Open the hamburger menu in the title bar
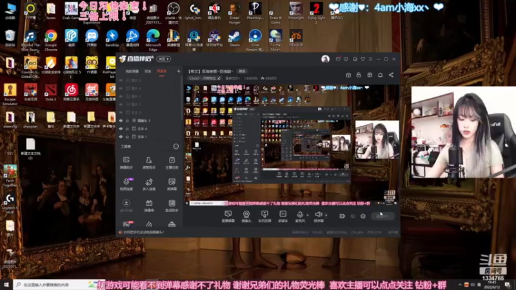 (x=370, y=59)
